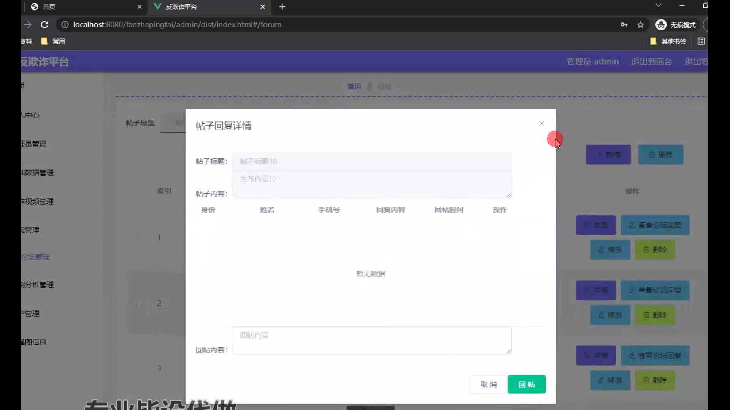The width and height of the screenshot is (730, 410).
Task: Click 查看论坛回复 for row 3
Action: click(655, 356)
